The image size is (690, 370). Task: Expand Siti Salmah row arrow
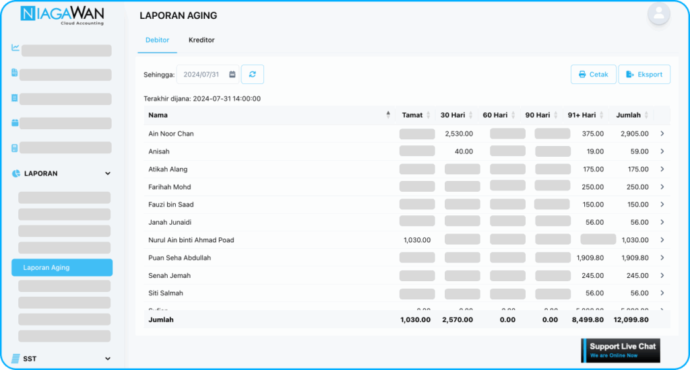(x=662, y=293)
